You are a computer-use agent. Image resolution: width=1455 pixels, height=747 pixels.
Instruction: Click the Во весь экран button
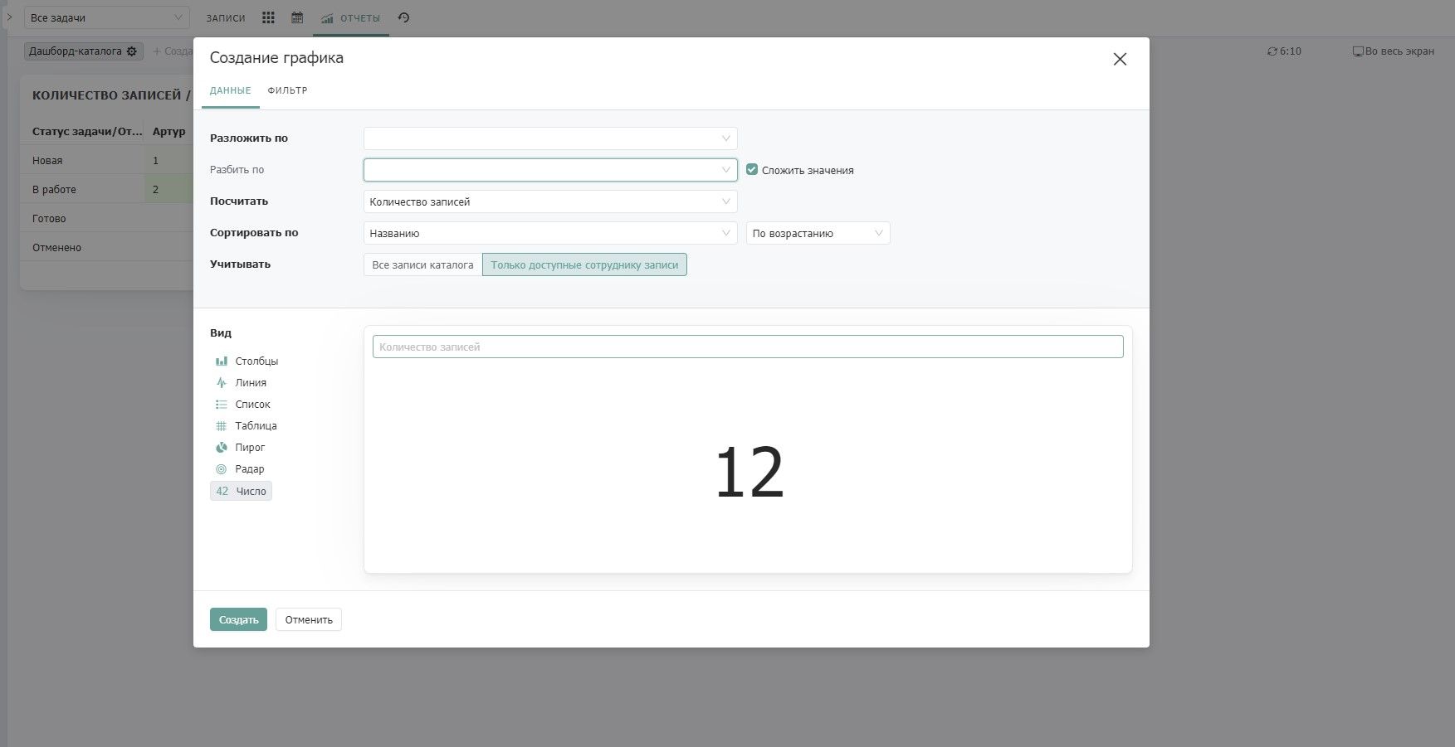1393,51
